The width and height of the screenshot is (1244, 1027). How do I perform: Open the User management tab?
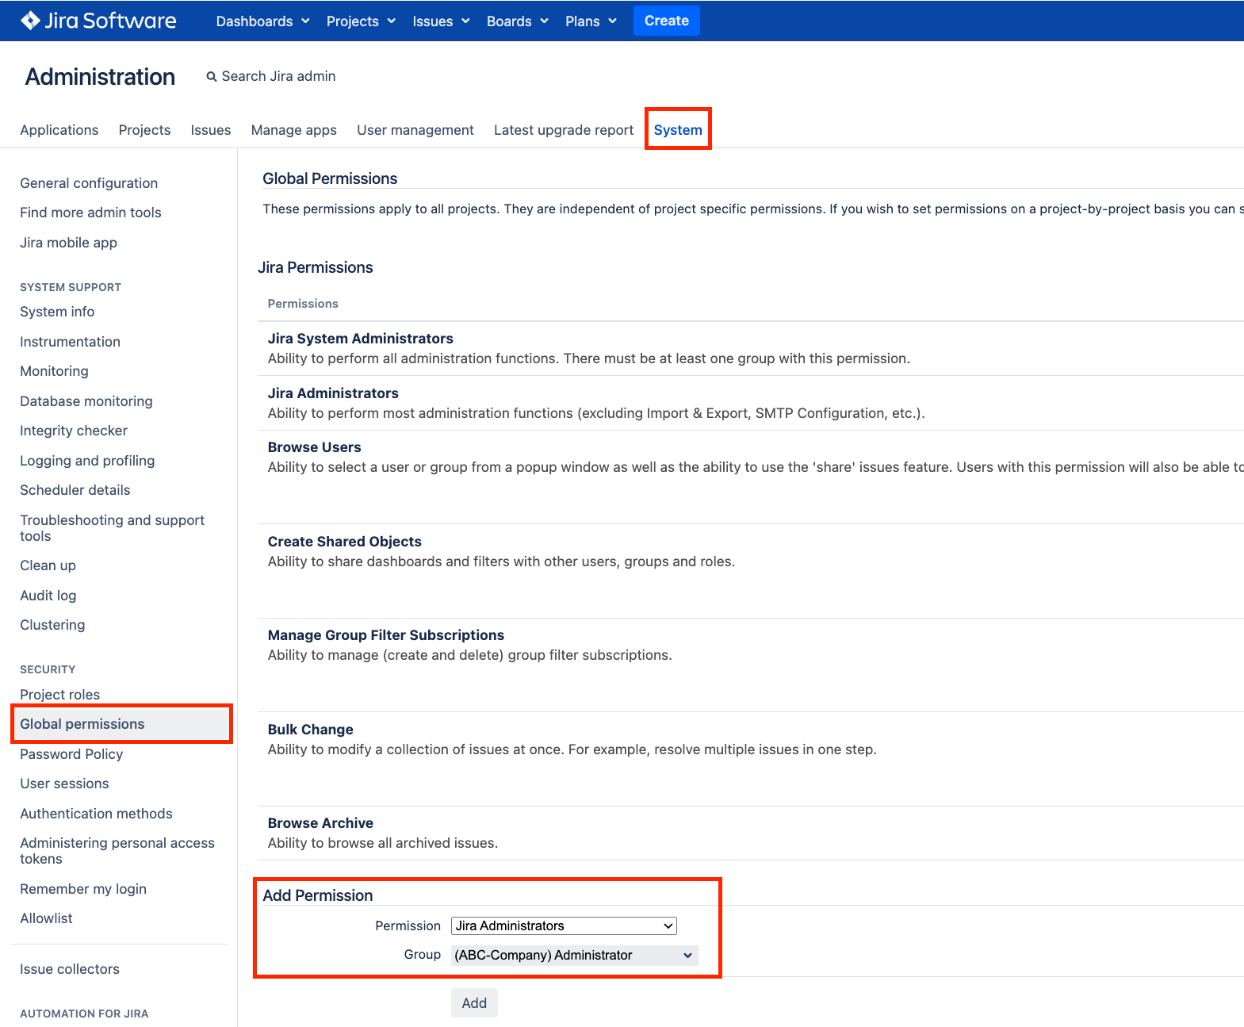[x=415, y=130]
